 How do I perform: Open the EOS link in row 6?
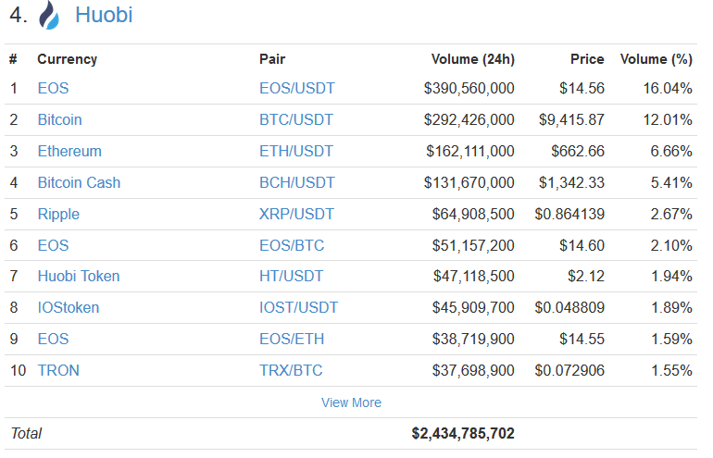53,245
